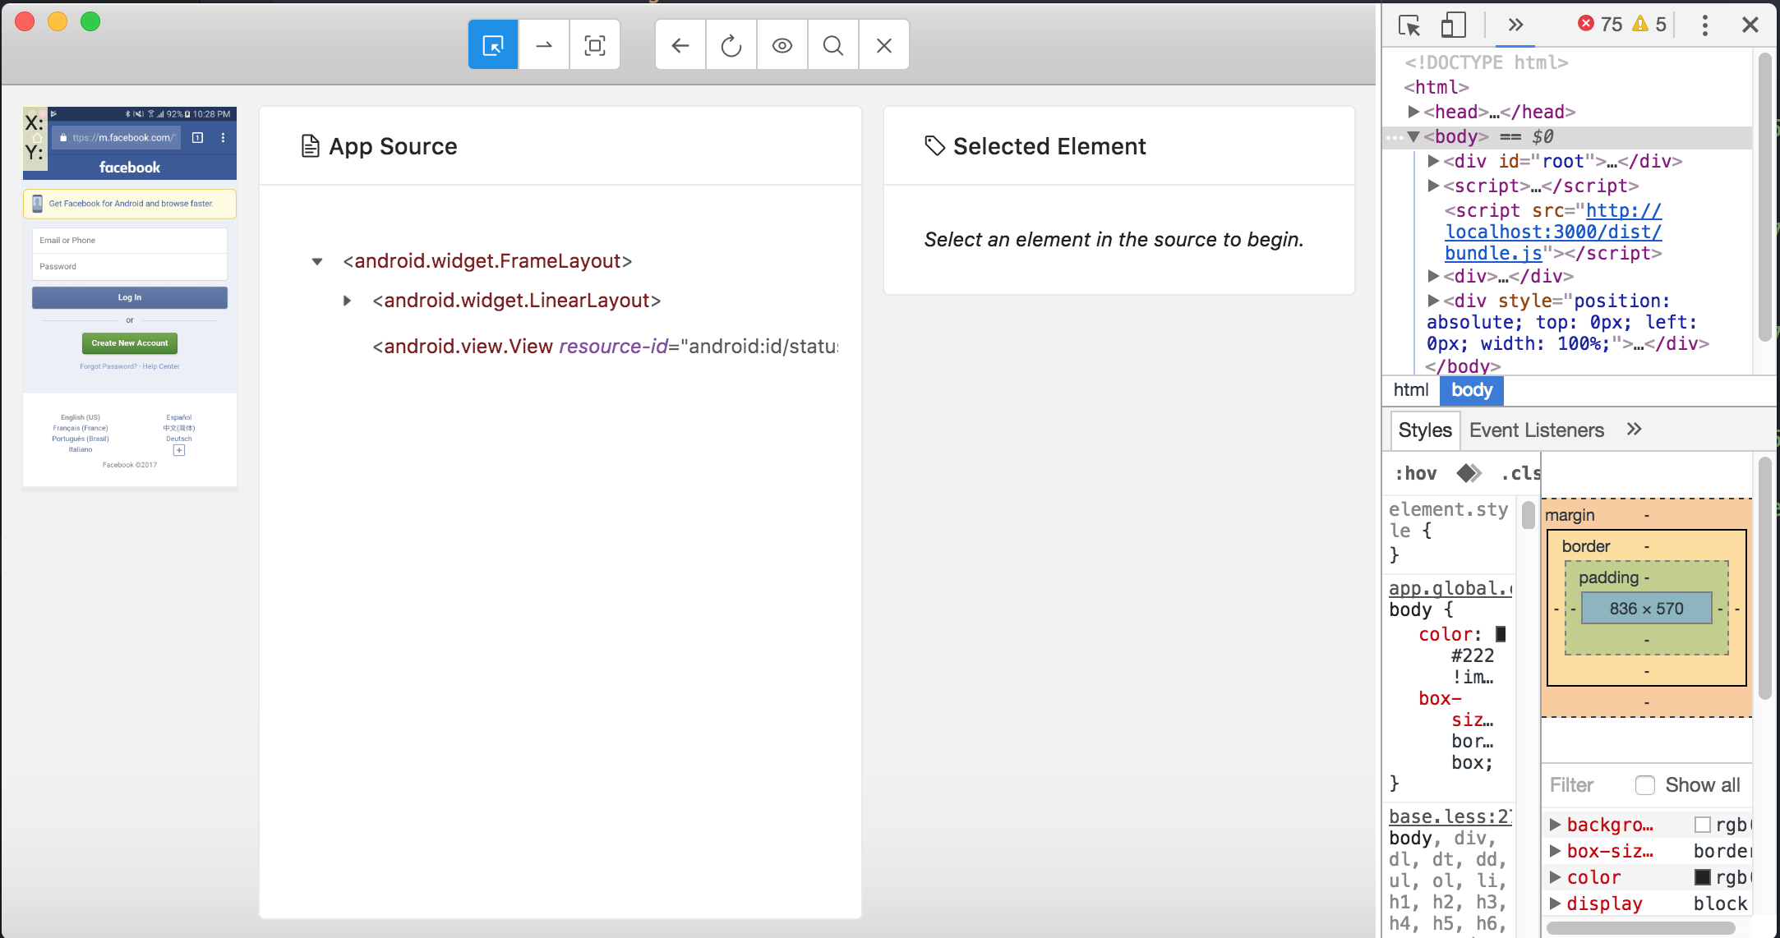This screenshot has height=938, width=1780.
Task: Click Create New Account in screenshot
Action: point(130,343)
